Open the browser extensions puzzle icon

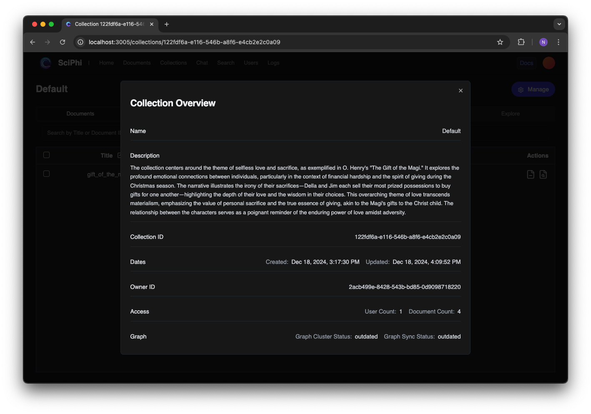(521, 42)
